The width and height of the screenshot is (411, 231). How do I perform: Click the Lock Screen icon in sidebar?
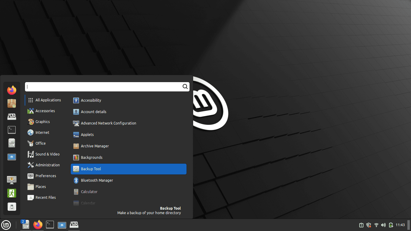coord(12,180)
